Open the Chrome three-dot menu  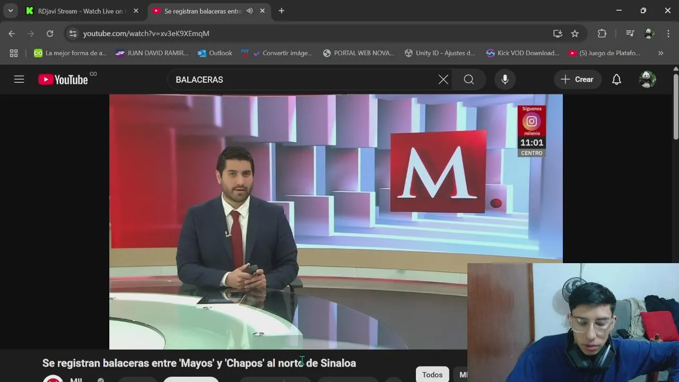tap(668, 33)
